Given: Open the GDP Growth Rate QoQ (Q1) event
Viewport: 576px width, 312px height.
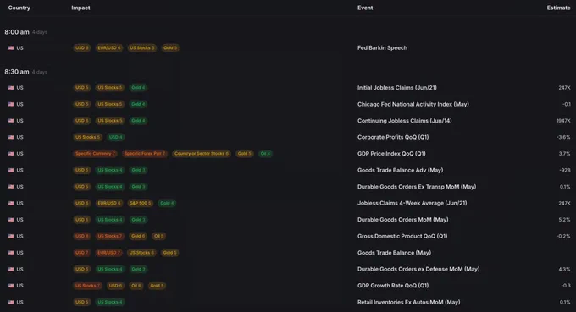Looking at the screenshot, I should [x=393, y=286].
